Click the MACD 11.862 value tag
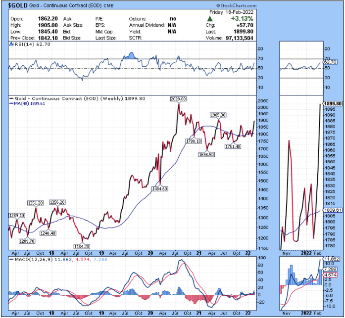 (330, 259)
